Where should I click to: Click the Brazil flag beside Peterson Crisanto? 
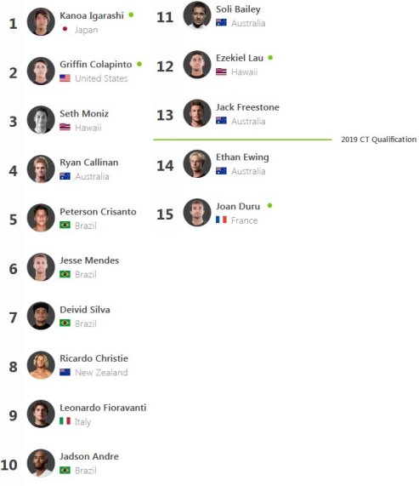pyautogui.click(x=65, y=225)
